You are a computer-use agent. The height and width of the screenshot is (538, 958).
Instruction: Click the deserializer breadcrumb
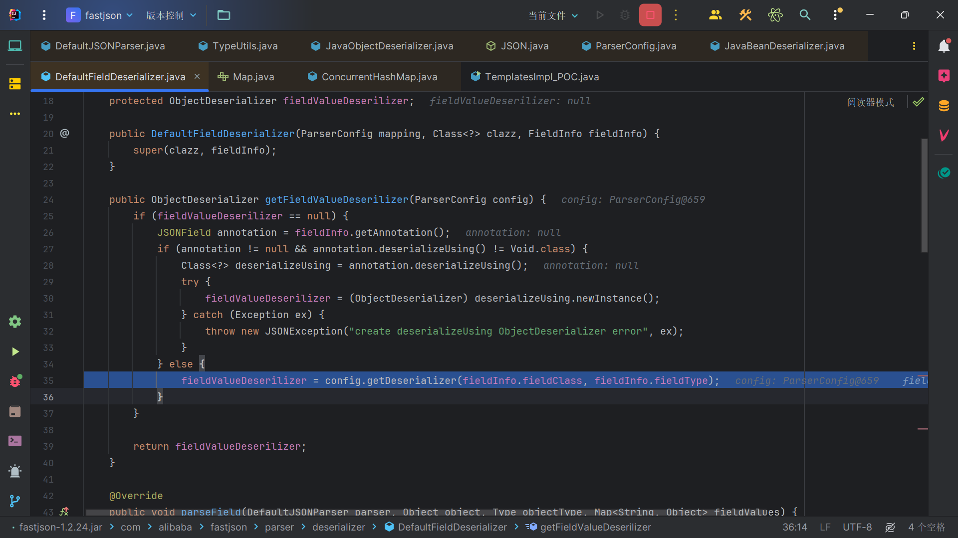(339, 527)
